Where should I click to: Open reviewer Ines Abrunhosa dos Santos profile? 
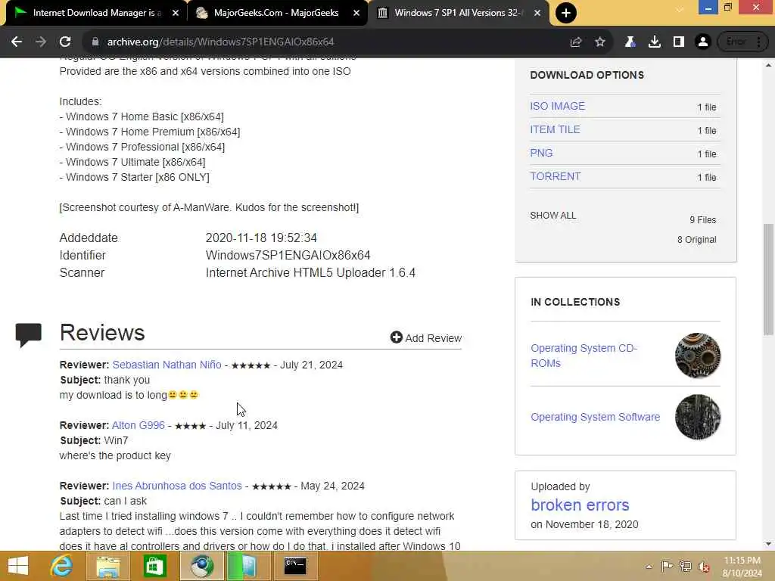177,486
